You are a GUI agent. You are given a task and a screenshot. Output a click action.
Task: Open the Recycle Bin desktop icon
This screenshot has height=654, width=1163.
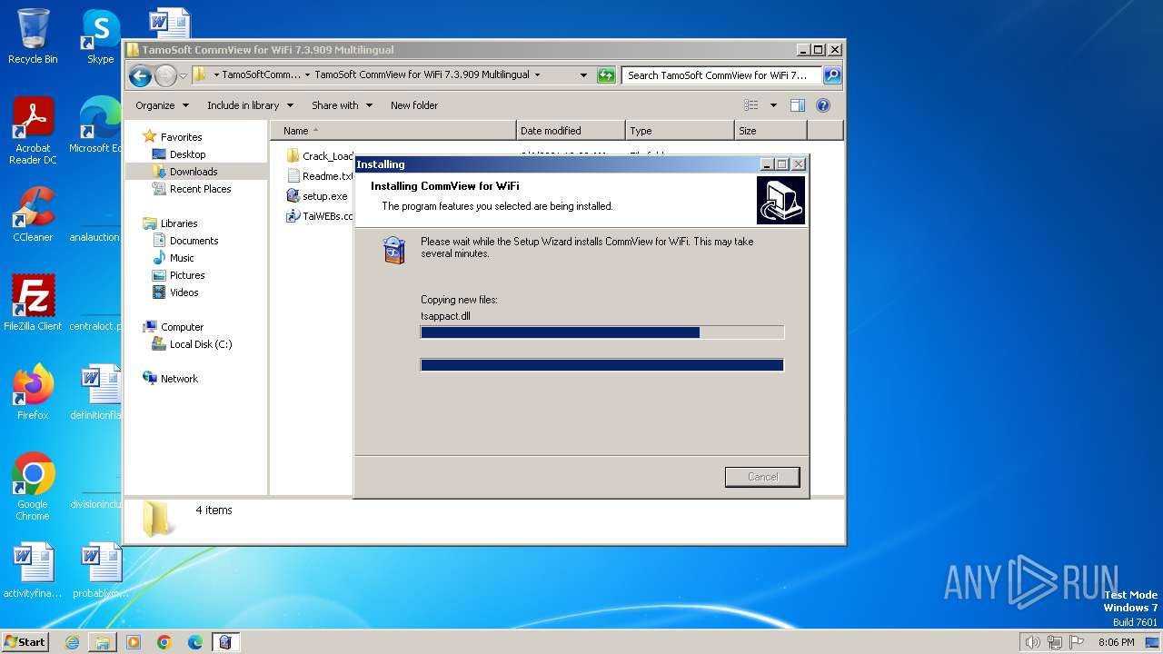tap(33, 36)
